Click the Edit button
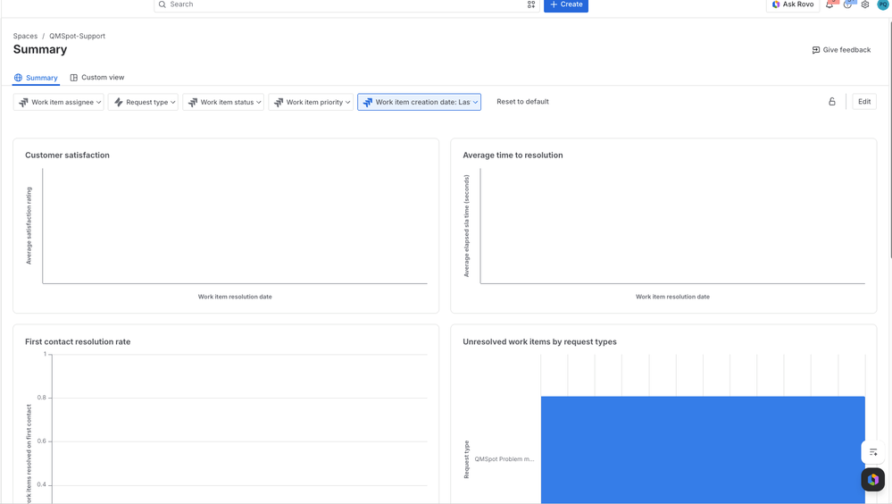 point(864,101)
